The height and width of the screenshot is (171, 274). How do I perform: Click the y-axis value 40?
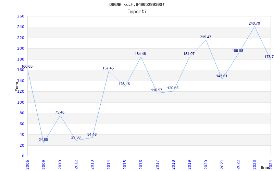(22, 134)
